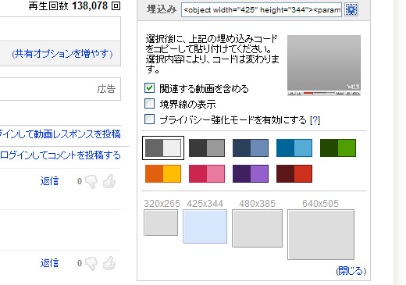Click 共有オプションを増やす link

coord(62,54)
